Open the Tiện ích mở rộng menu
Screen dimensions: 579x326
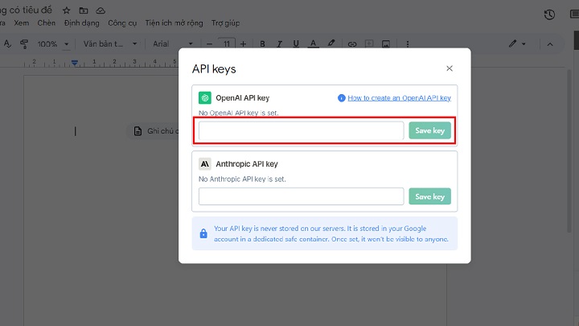pyautogui.click(x=174, y=23)
